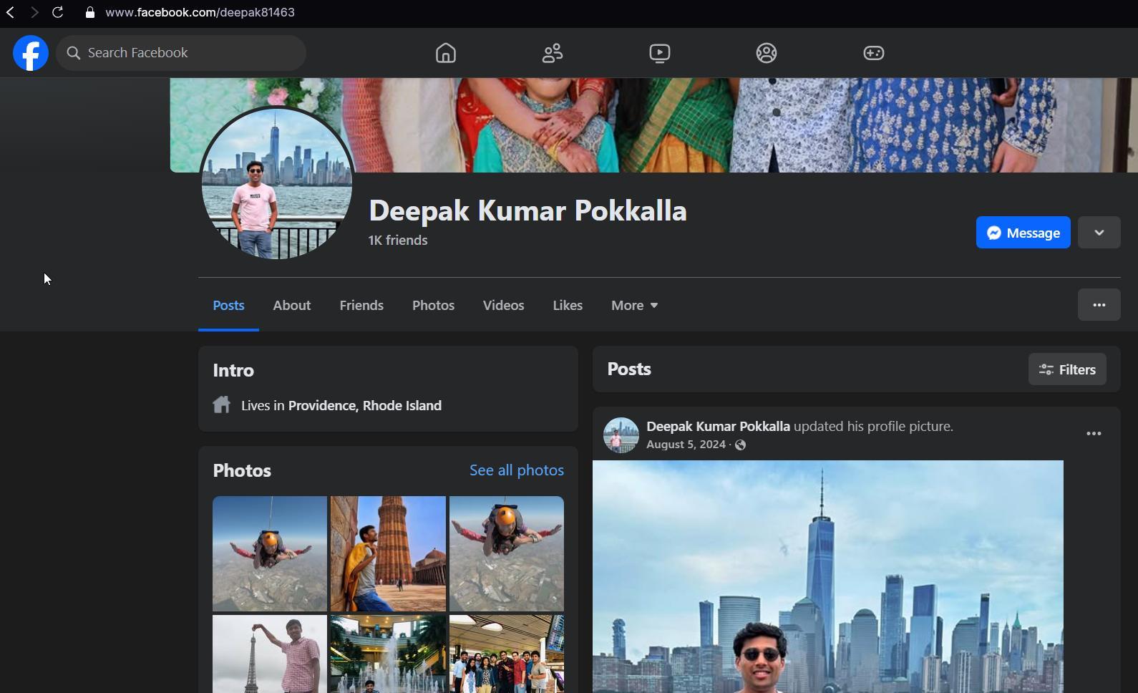Image resolution: width=1138 pixels, height=693 pixels.
Task: Click the Deepak Kumar Pokkalla profile heading
Action: (x=527, y=211)
